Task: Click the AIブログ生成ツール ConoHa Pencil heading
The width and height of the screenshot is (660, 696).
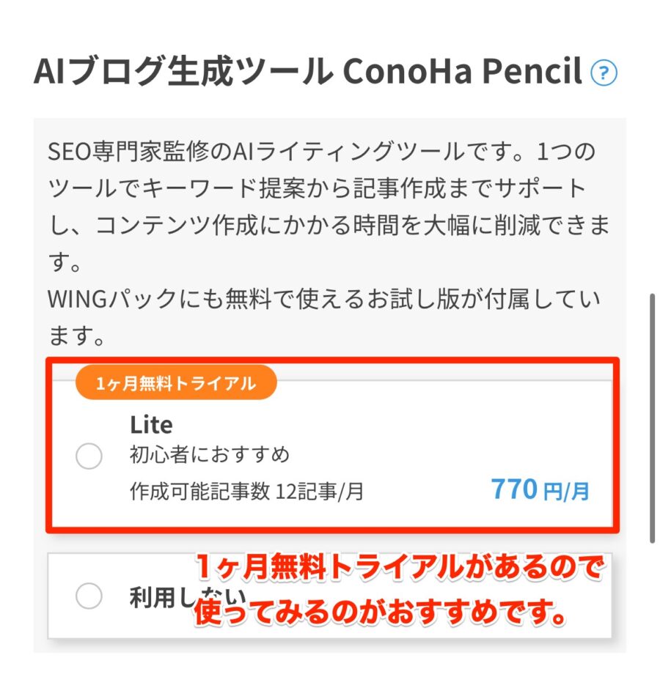Action: 308,73
